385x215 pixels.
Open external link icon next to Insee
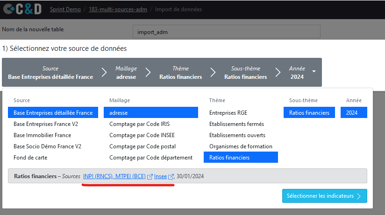click(x=171, y=176)
